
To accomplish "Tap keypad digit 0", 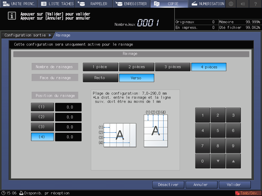I will tap(203, 161).
